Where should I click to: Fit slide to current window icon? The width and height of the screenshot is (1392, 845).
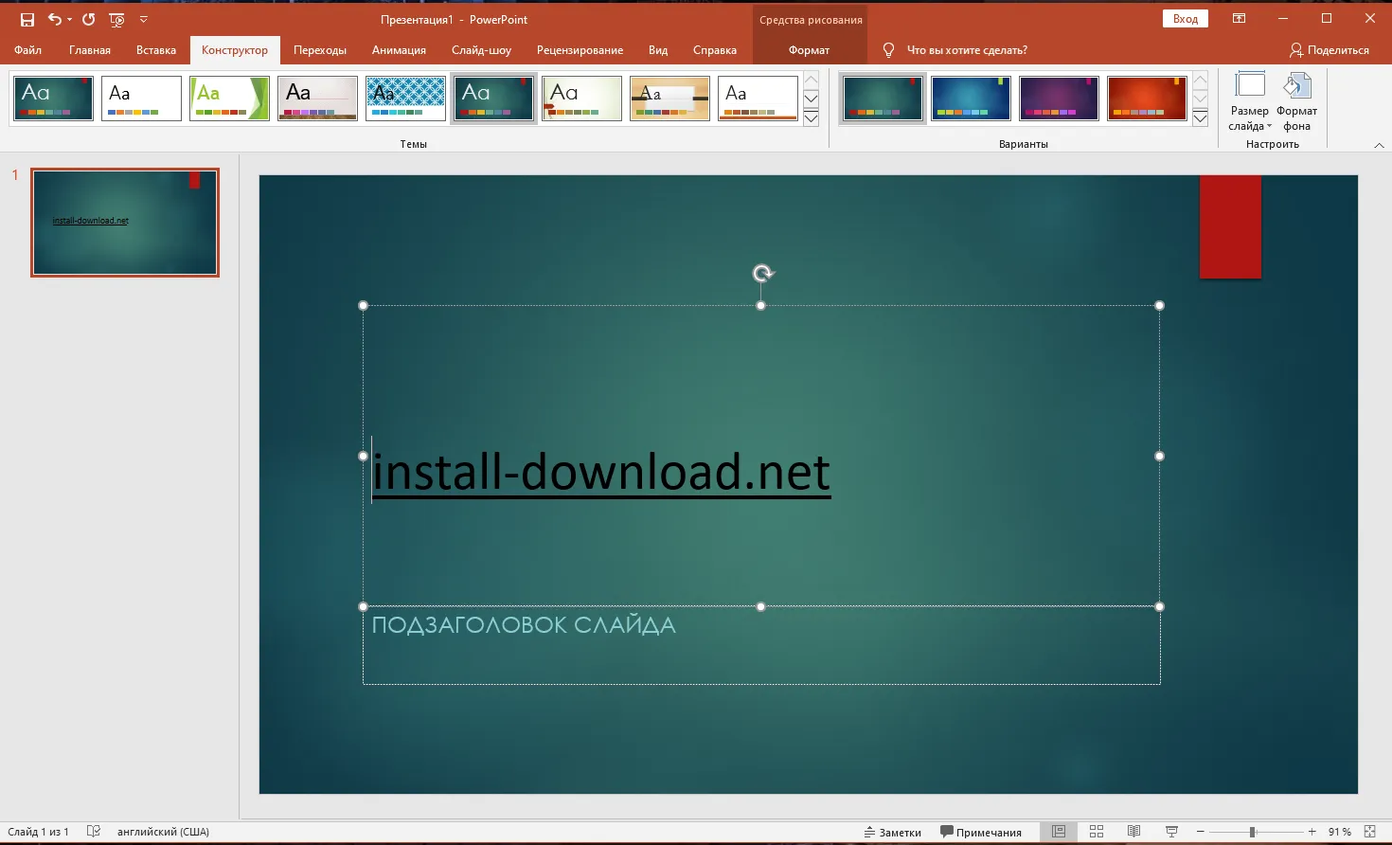(1369, 832)
